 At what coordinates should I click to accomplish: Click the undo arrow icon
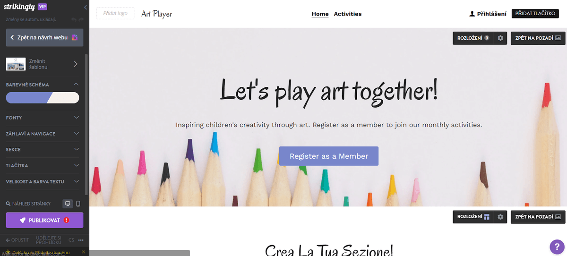coord(74,19)
